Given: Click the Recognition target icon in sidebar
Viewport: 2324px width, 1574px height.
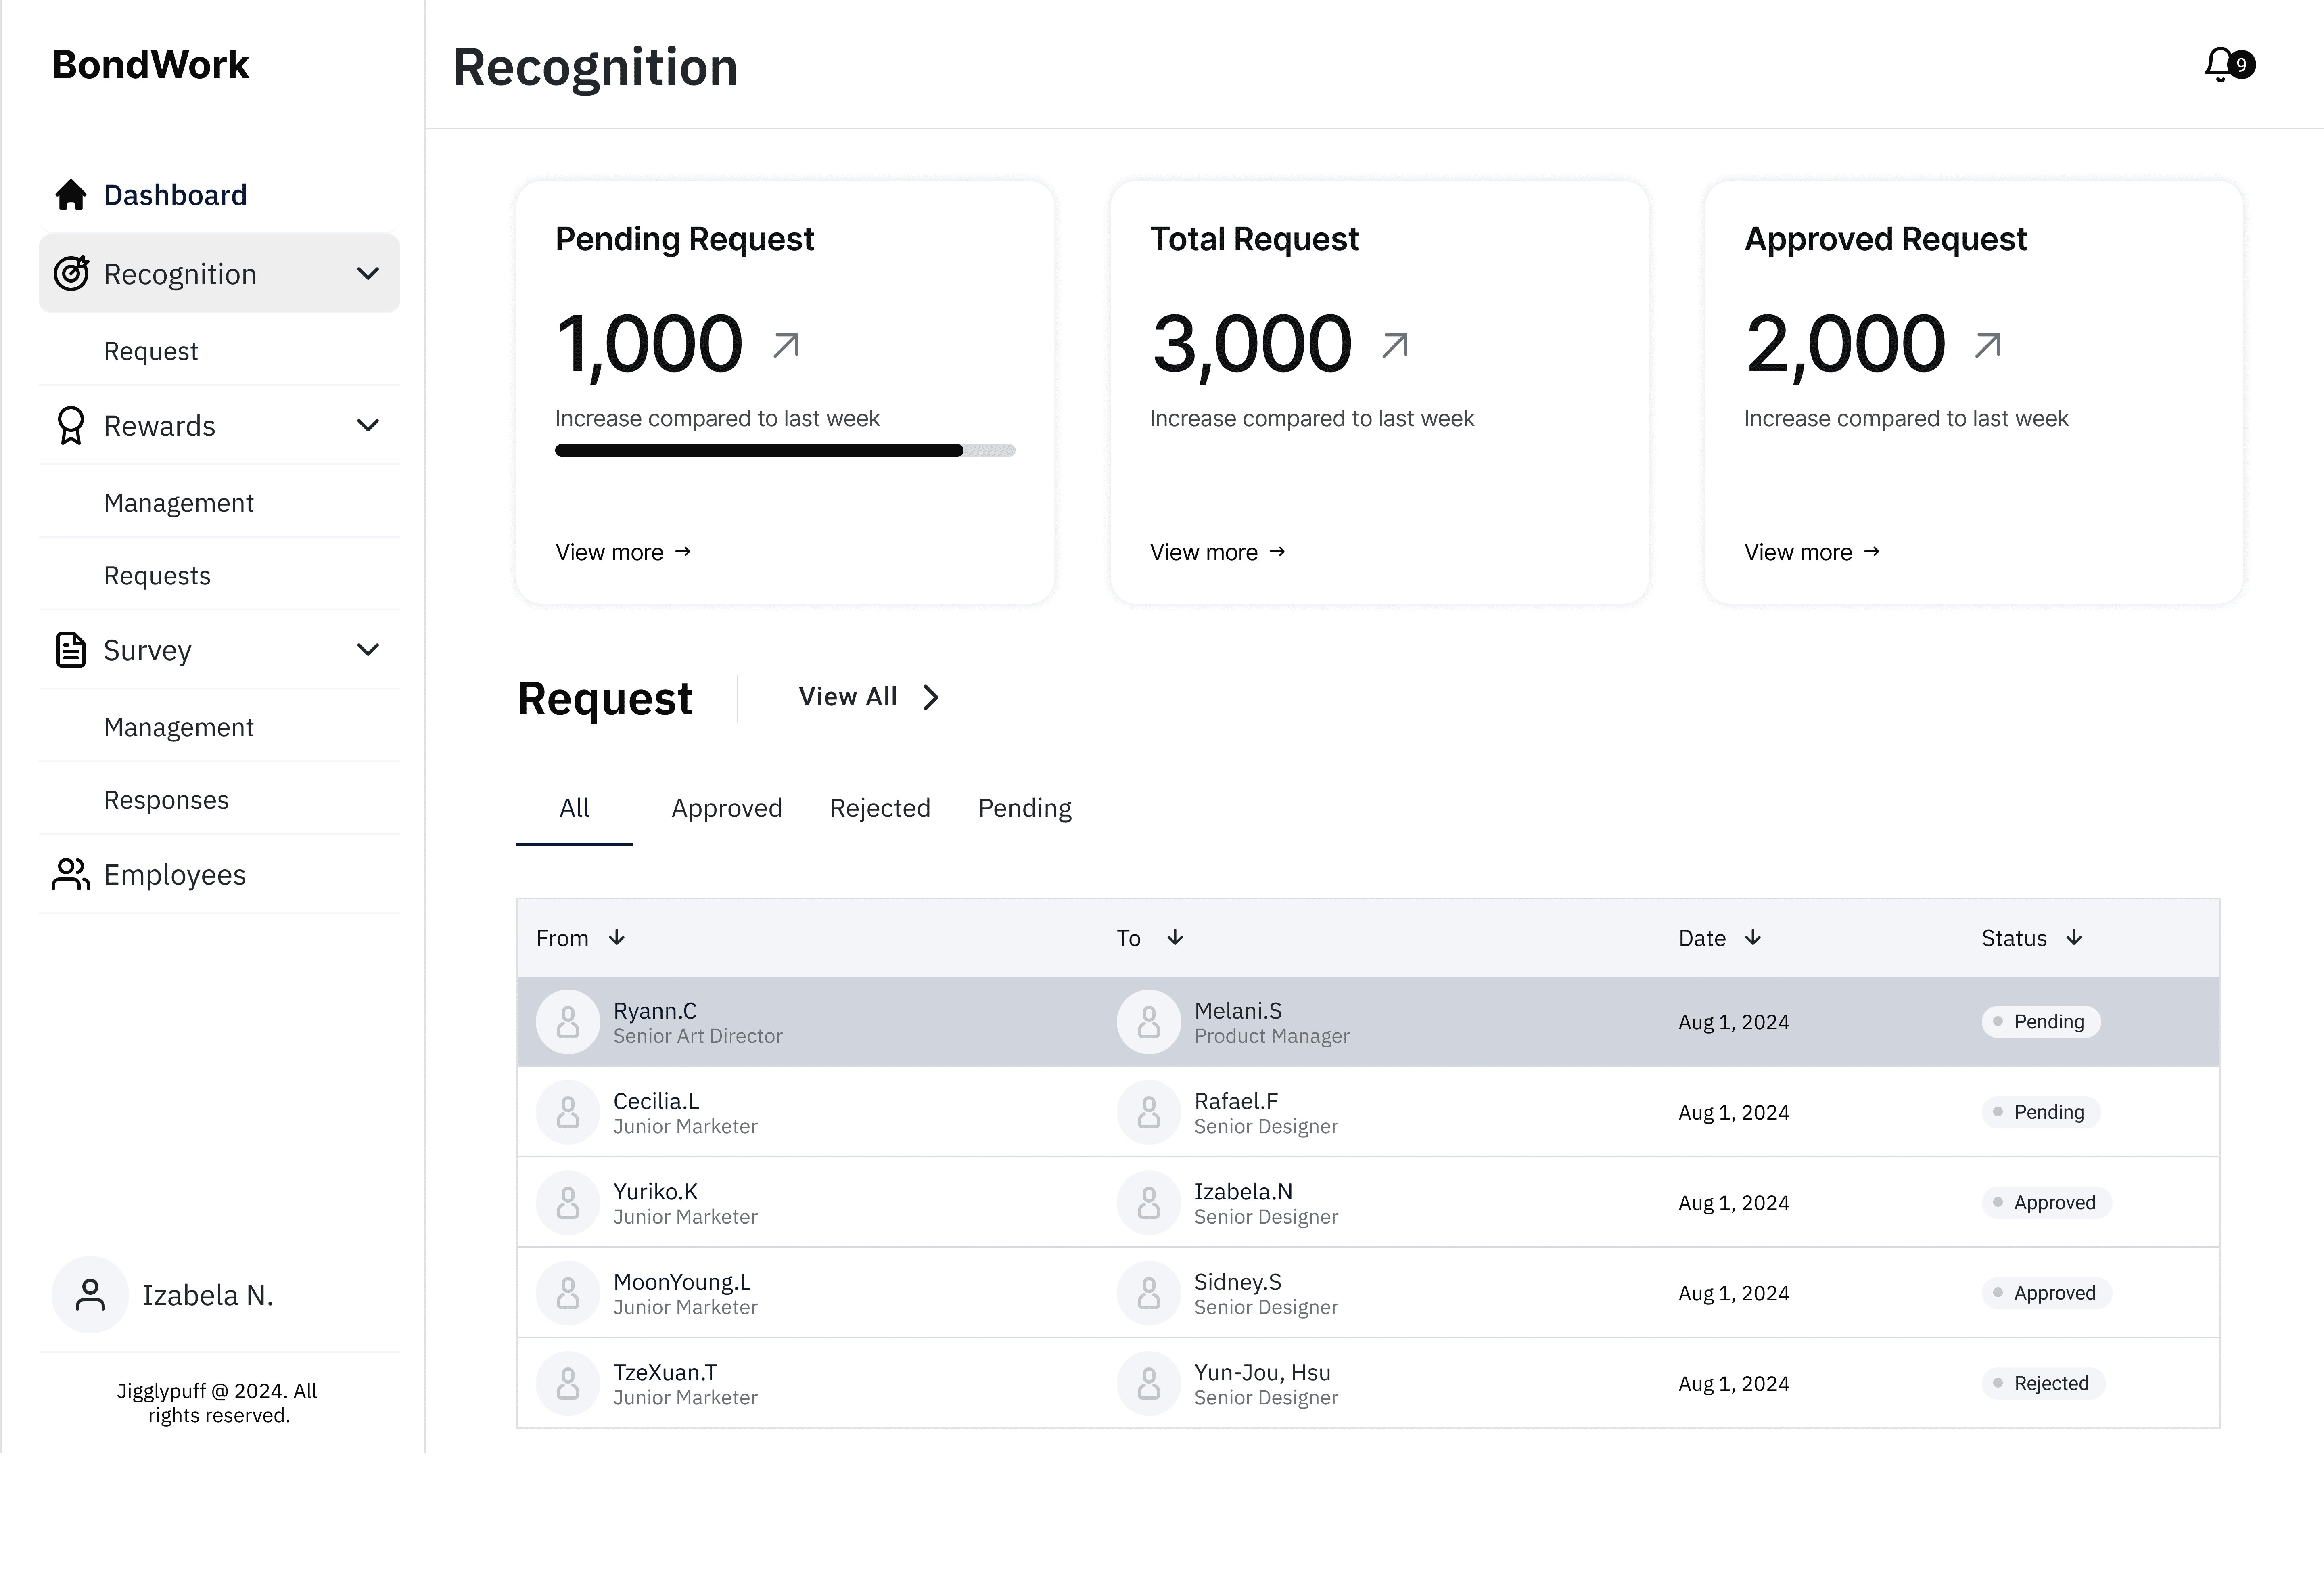Looking at the screenshot, I should 71,273.
